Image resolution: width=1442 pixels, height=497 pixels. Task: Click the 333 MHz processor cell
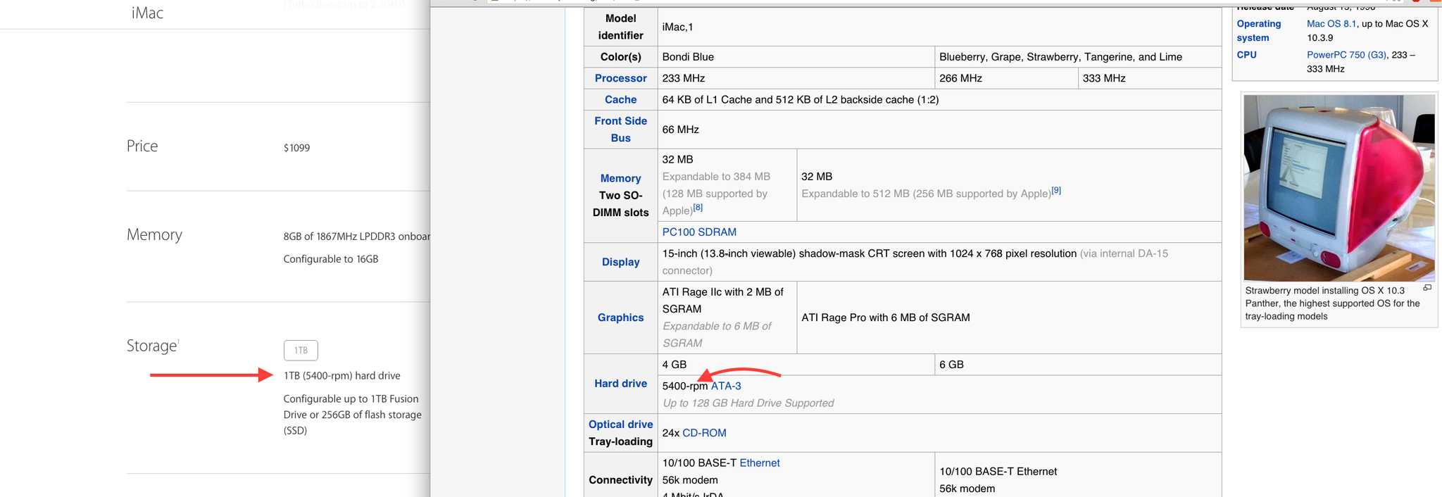pyautogui.click(x=1150, y=78)
